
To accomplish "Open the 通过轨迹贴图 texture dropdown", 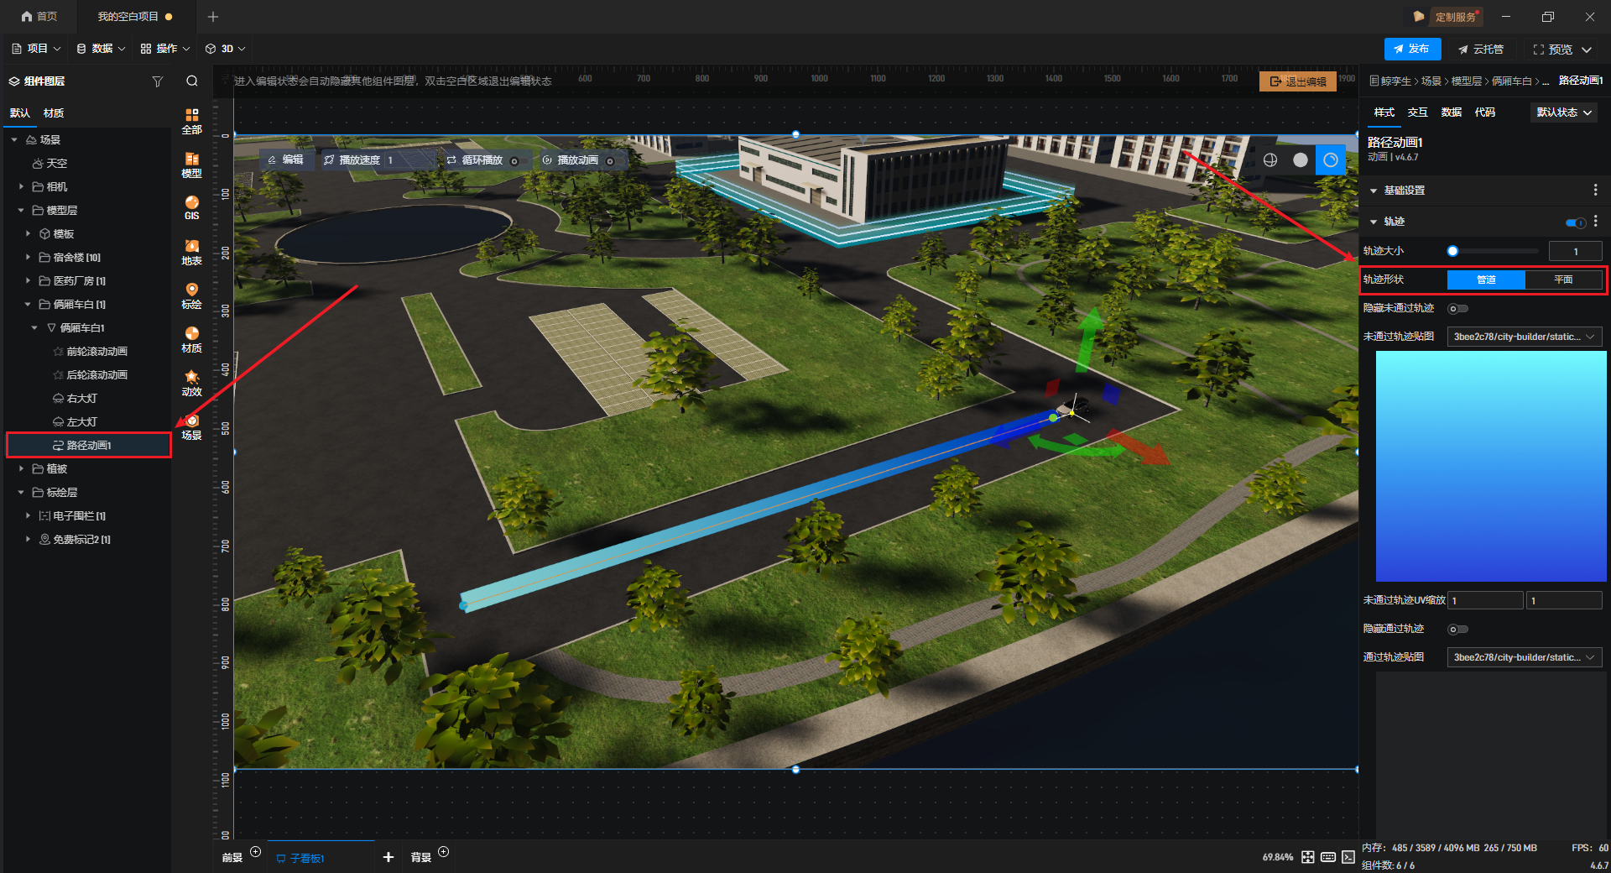I will [1525, 657].
